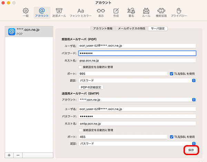Expand the POP 認証 パスワード dropdown
This screenshot has height=162, width=207.
[x=137, y=80]
